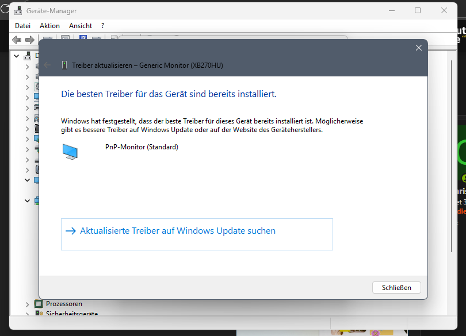Viewport: 466px width, 336px height.
Task: Click the heading 'Die besten Treiber für das Gerät sind bereits installiert.'
Action: 169,94
